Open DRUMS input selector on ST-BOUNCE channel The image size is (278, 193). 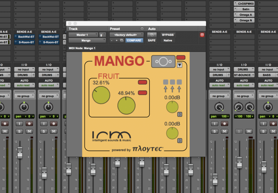[244, 70]
